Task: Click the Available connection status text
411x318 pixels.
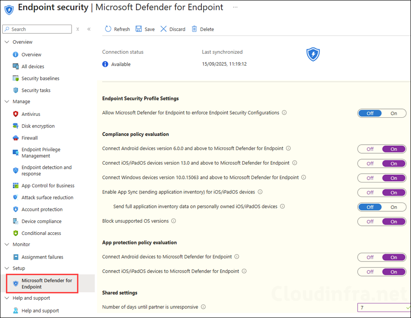Action: tap(121, 64)
